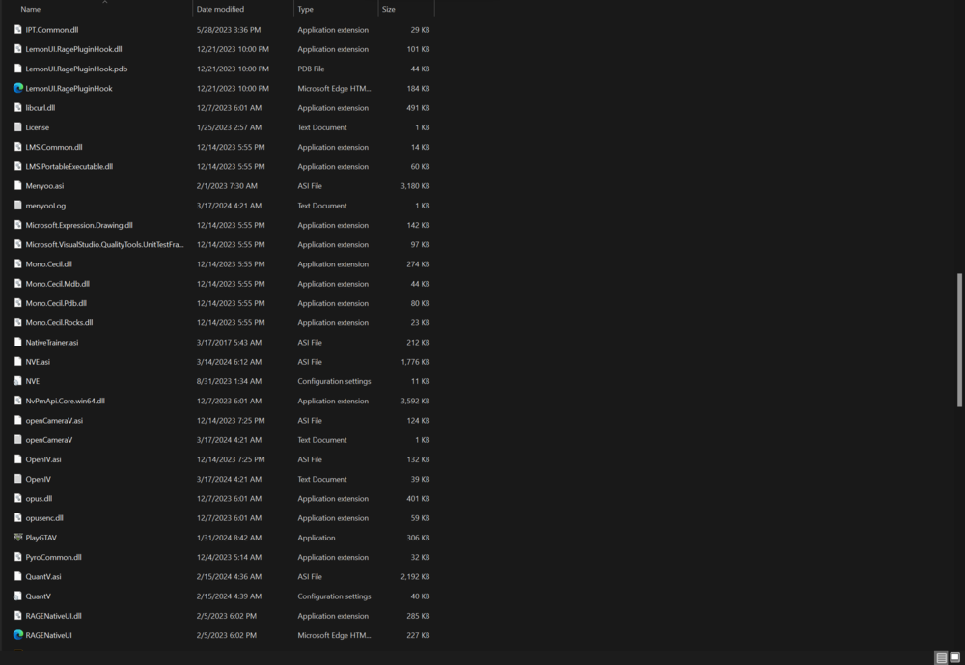The height and width of the screenshot is (665, 965).
Task: Click the 3,180 KB size of Menyoo.asi
Action: tap(415, 186)
